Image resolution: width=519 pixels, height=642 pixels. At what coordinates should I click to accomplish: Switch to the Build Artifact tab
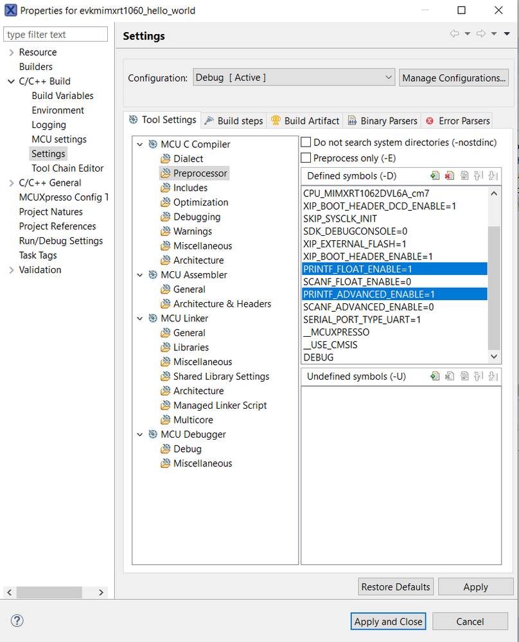pyautogui.click(x=305, y=121)
